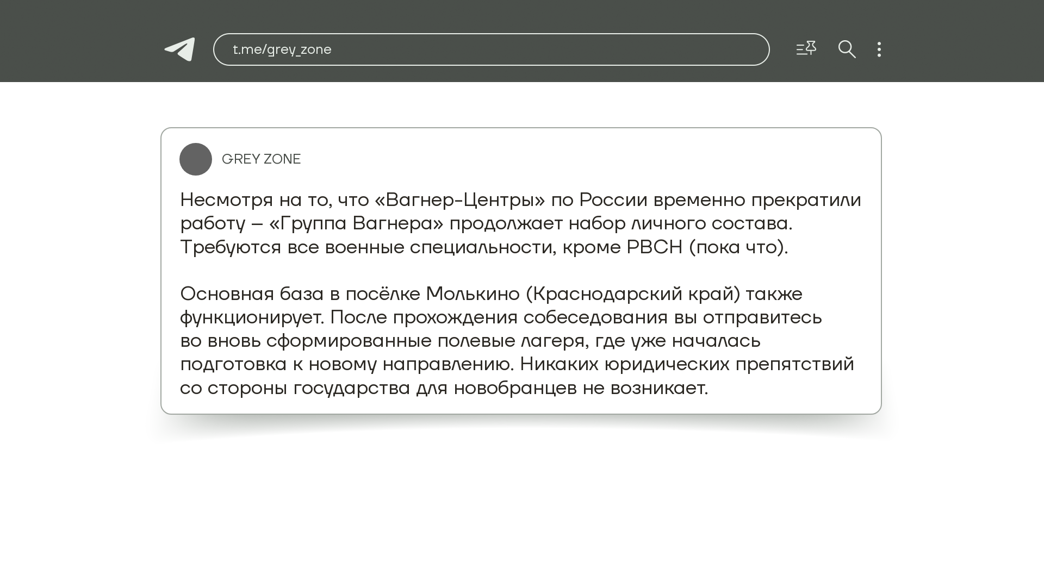Focus the t.me/grey_zone address field
1044x587 pixels.
(x=491, y=49)
